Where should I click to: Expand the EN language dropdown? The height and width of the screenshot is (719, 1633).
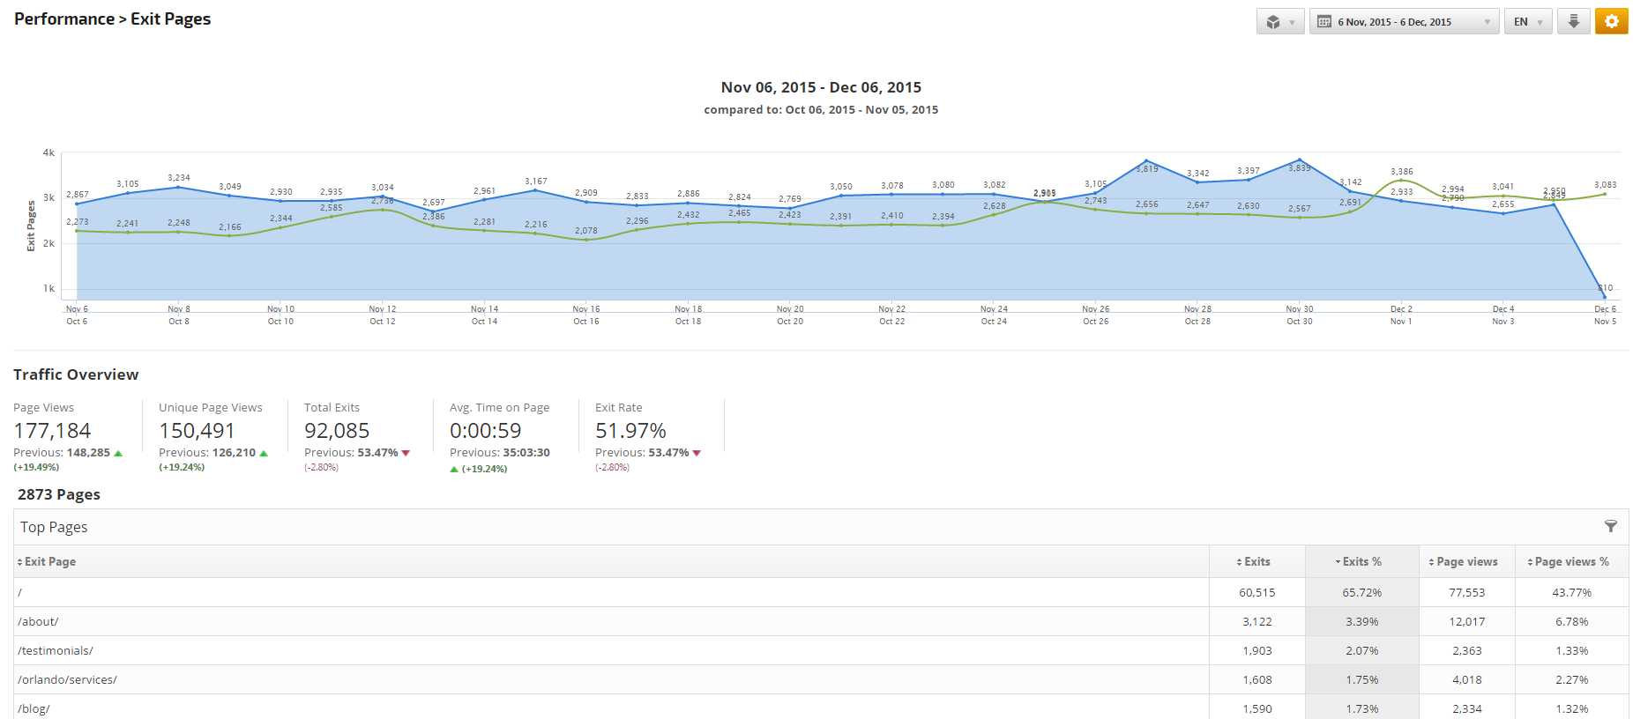[x=1528, y=22]
